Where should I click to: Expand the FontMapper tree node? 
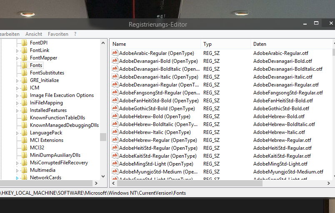pyautogui.click(x=17, y=58)
